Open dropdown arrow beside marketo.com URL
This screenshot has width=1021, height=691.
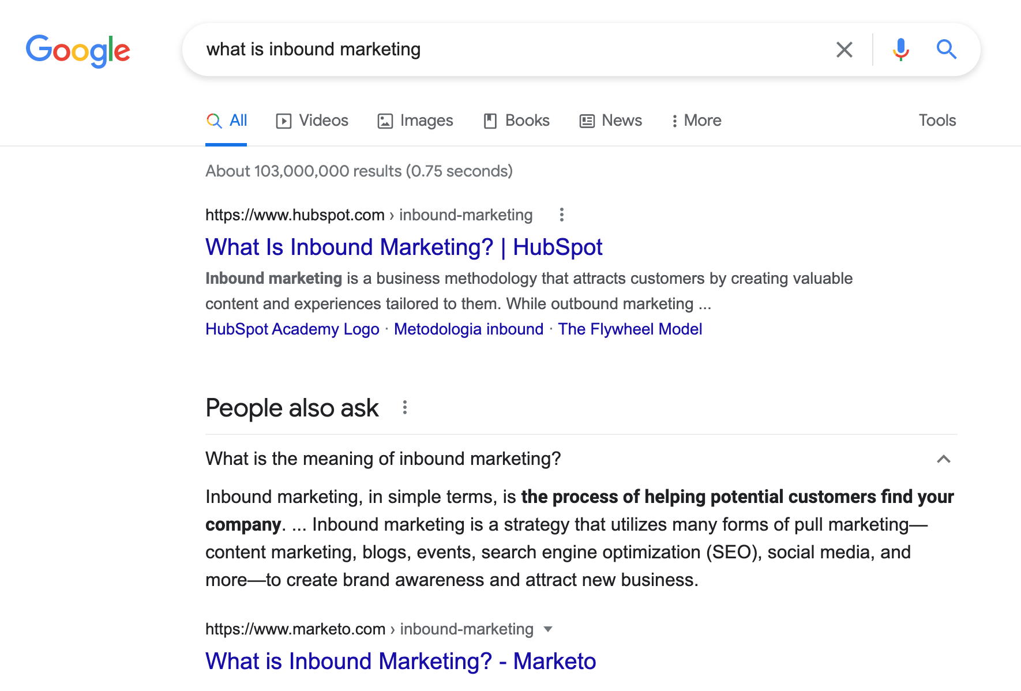pos(548,629)
